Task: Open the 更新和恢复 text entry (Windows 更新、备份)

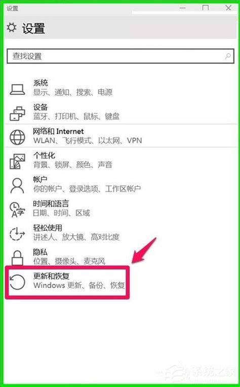Action: pos(79,281)
